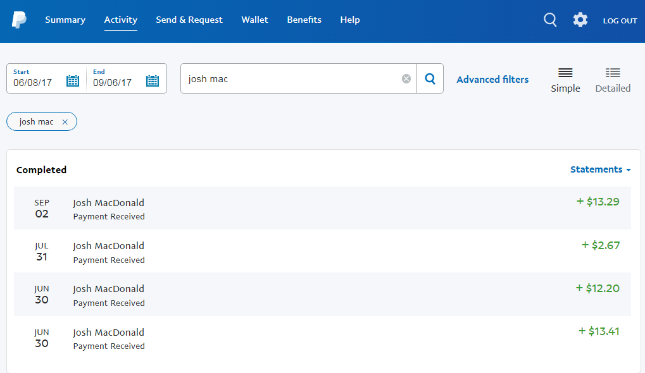645x373 pixels.
Task: Open the End date calendar picker
Action: [x=153, y=81]
